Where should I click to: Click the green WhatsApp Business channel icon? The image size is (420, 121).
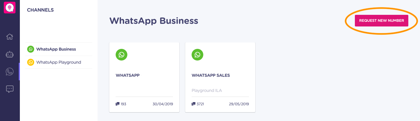point(31,49)
